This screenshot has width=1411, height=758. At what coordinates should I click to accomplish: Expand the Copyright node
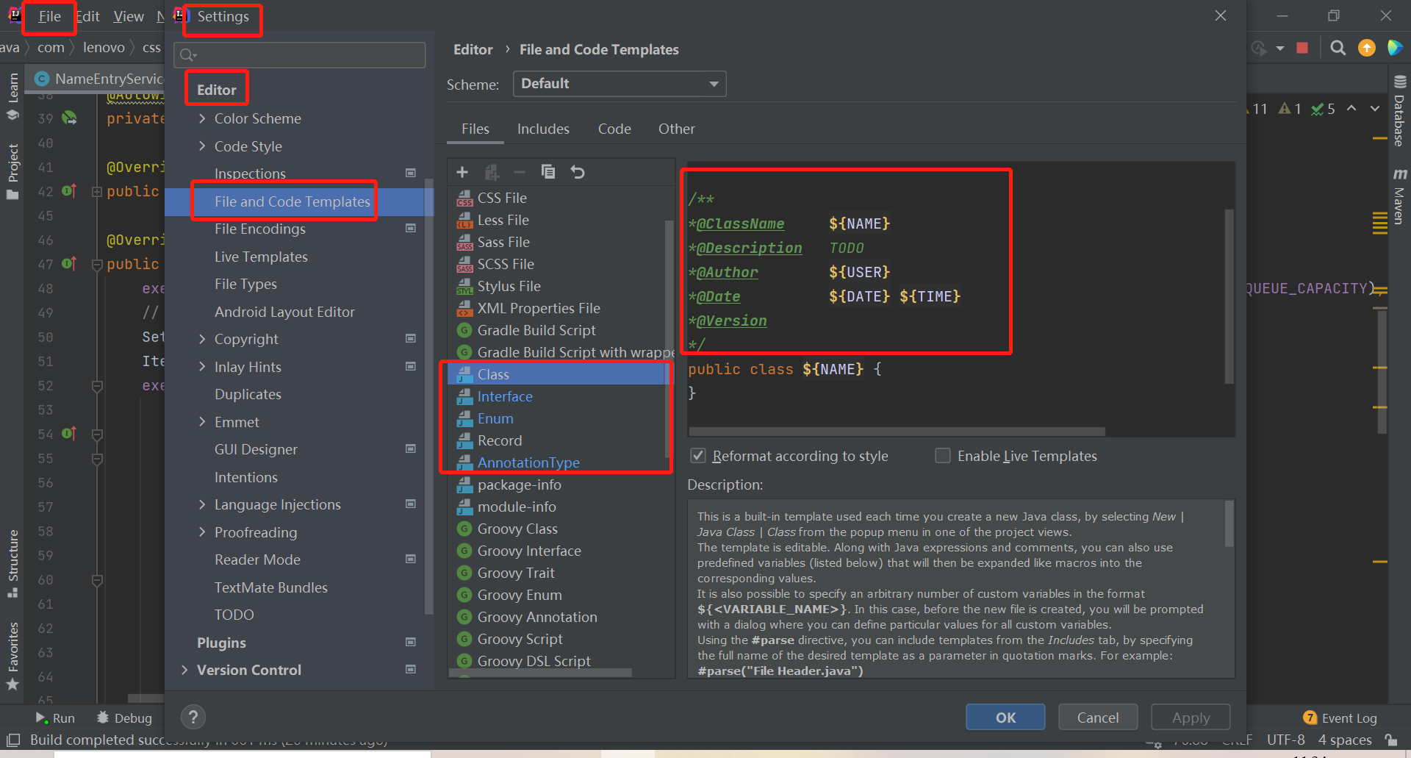(202, 339)
